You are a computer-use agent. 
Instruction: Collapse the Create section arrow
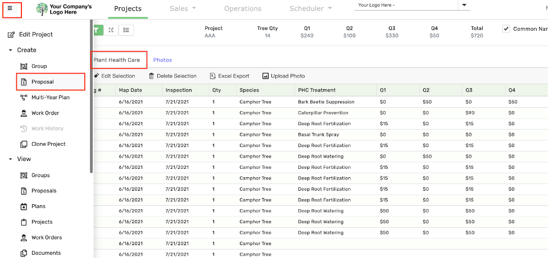[10, 50]
